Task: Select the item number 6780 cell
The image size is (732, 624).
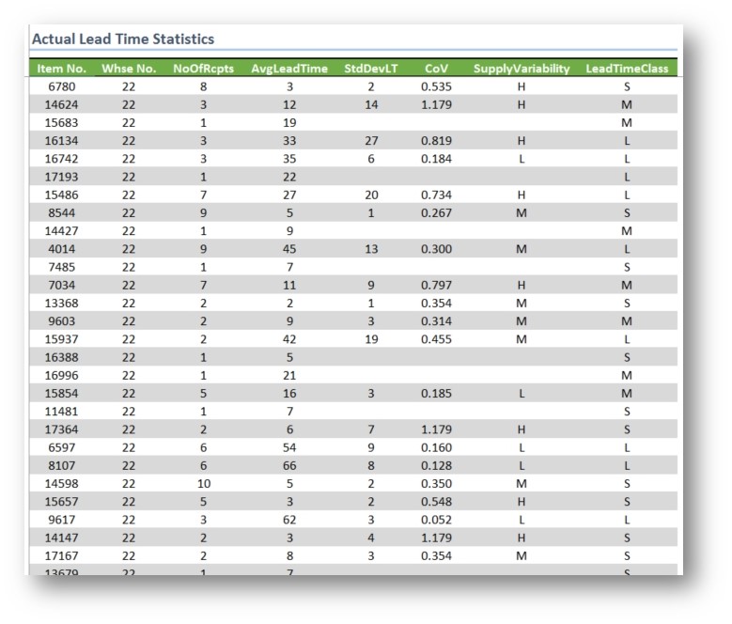Action: tap(62, 86)
